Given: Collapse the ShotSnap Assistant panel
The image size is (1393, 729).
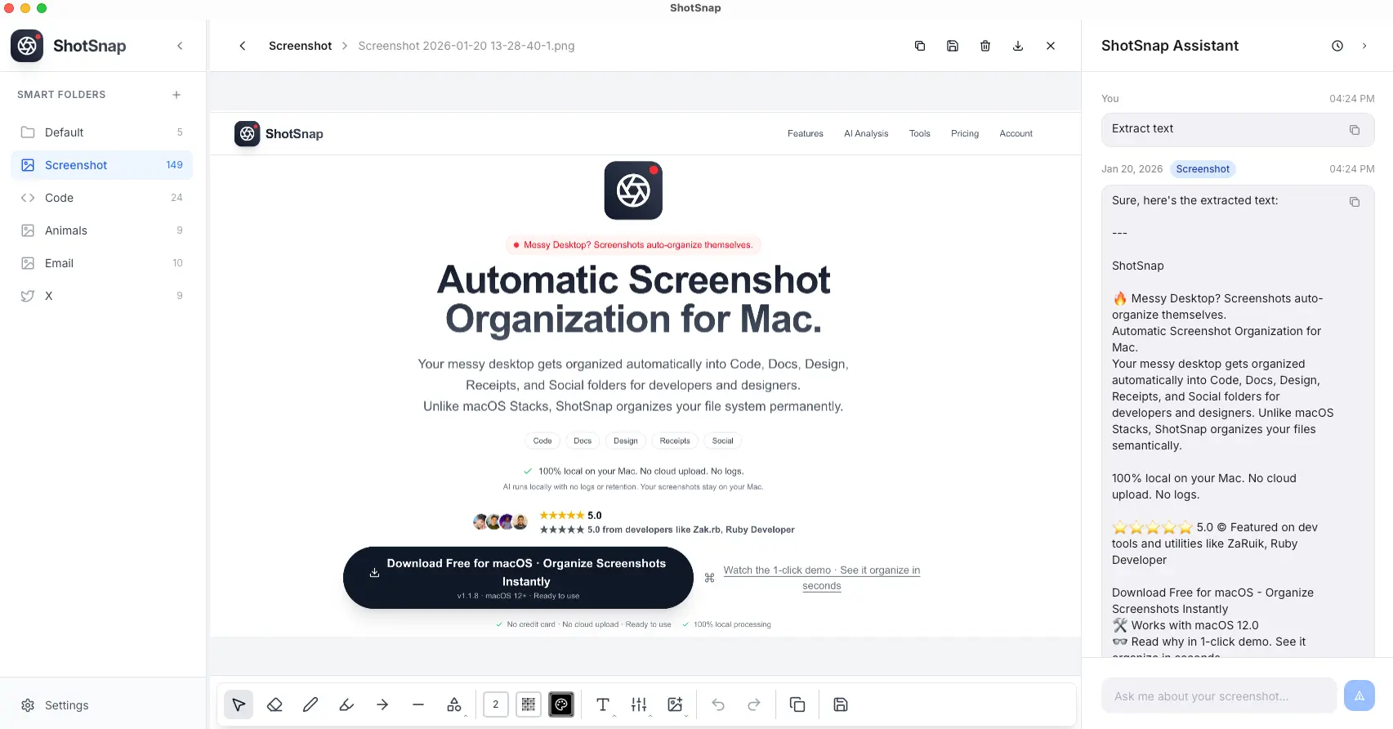Looking at the screenshot, I should point(1364,46).
